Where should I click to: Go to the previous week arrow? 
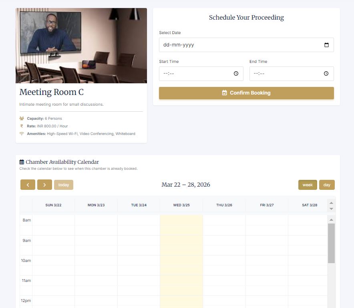(28, 185)
